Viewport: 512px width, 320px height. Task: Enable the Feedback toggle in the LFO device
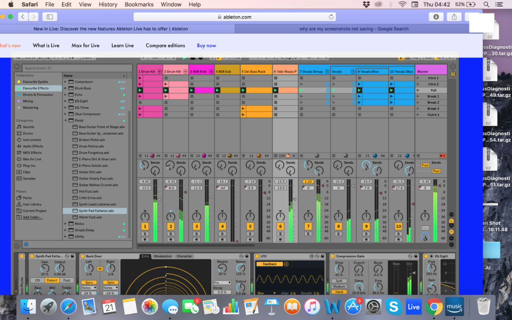pos(270,264)
